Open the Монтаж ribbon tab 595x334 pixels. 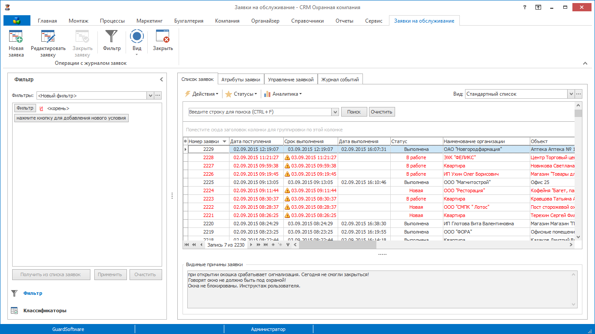tap(78, 21)
